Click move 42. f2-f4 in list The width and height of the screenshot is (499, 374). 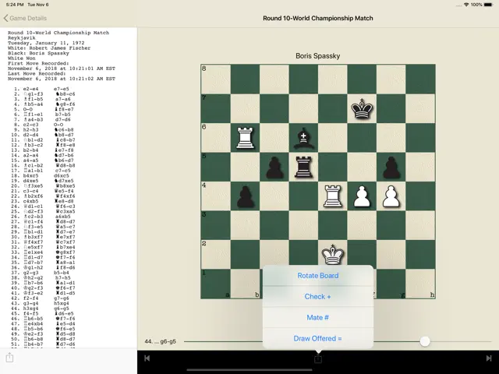(30, 298)
